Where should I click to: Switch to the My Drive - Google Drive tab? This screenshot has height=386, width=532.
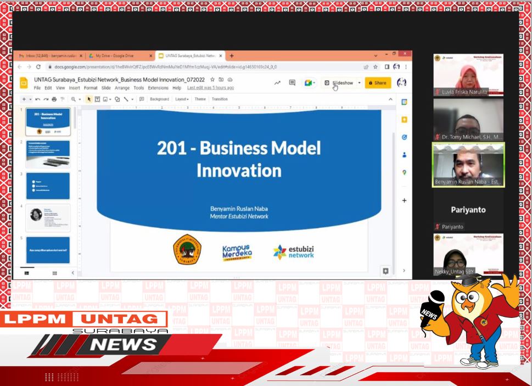tap(120, 55)
